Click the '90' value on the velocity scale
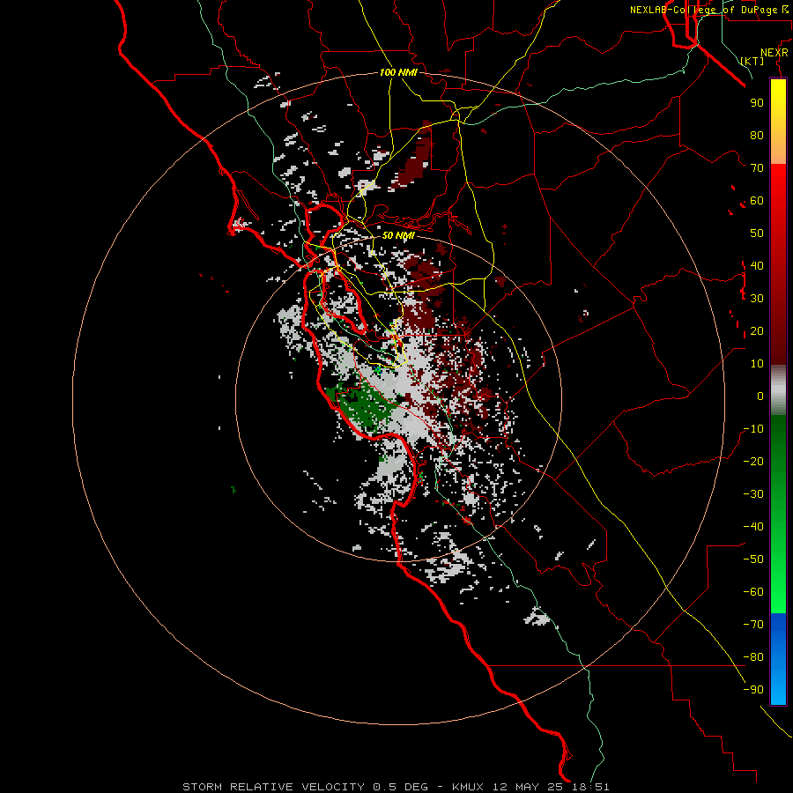Screen dimensions: 793x793 (757, 103)
